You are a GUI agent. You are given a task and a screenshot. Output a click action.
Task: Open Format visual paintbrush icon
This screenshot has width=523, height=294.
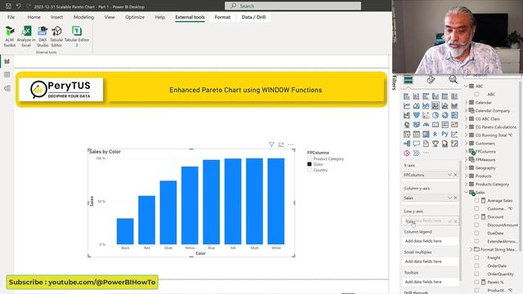(431, 80)
